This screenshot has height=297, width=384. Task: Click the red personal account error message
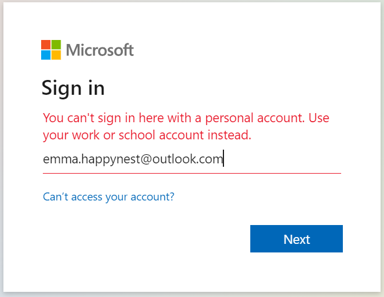click(186, 126)
